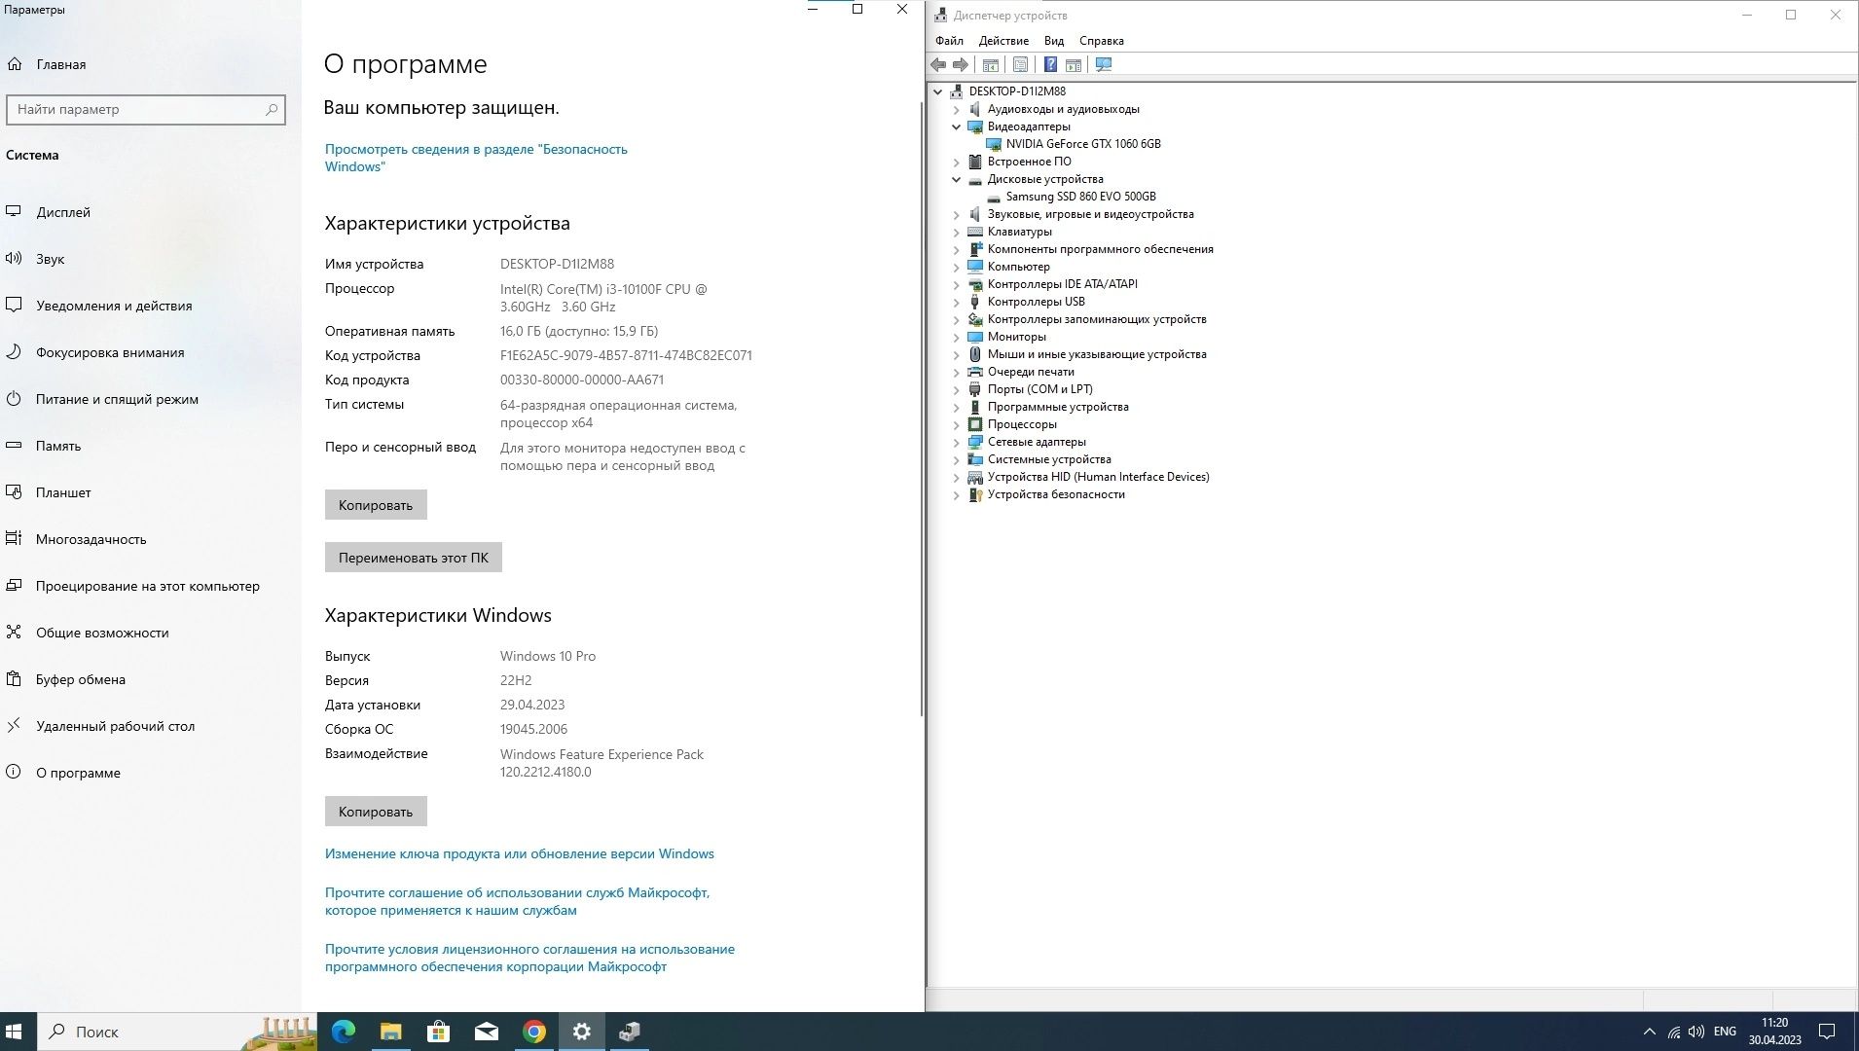Select Samsung SSD 860 EVO 500GB device

[1080, 197]
